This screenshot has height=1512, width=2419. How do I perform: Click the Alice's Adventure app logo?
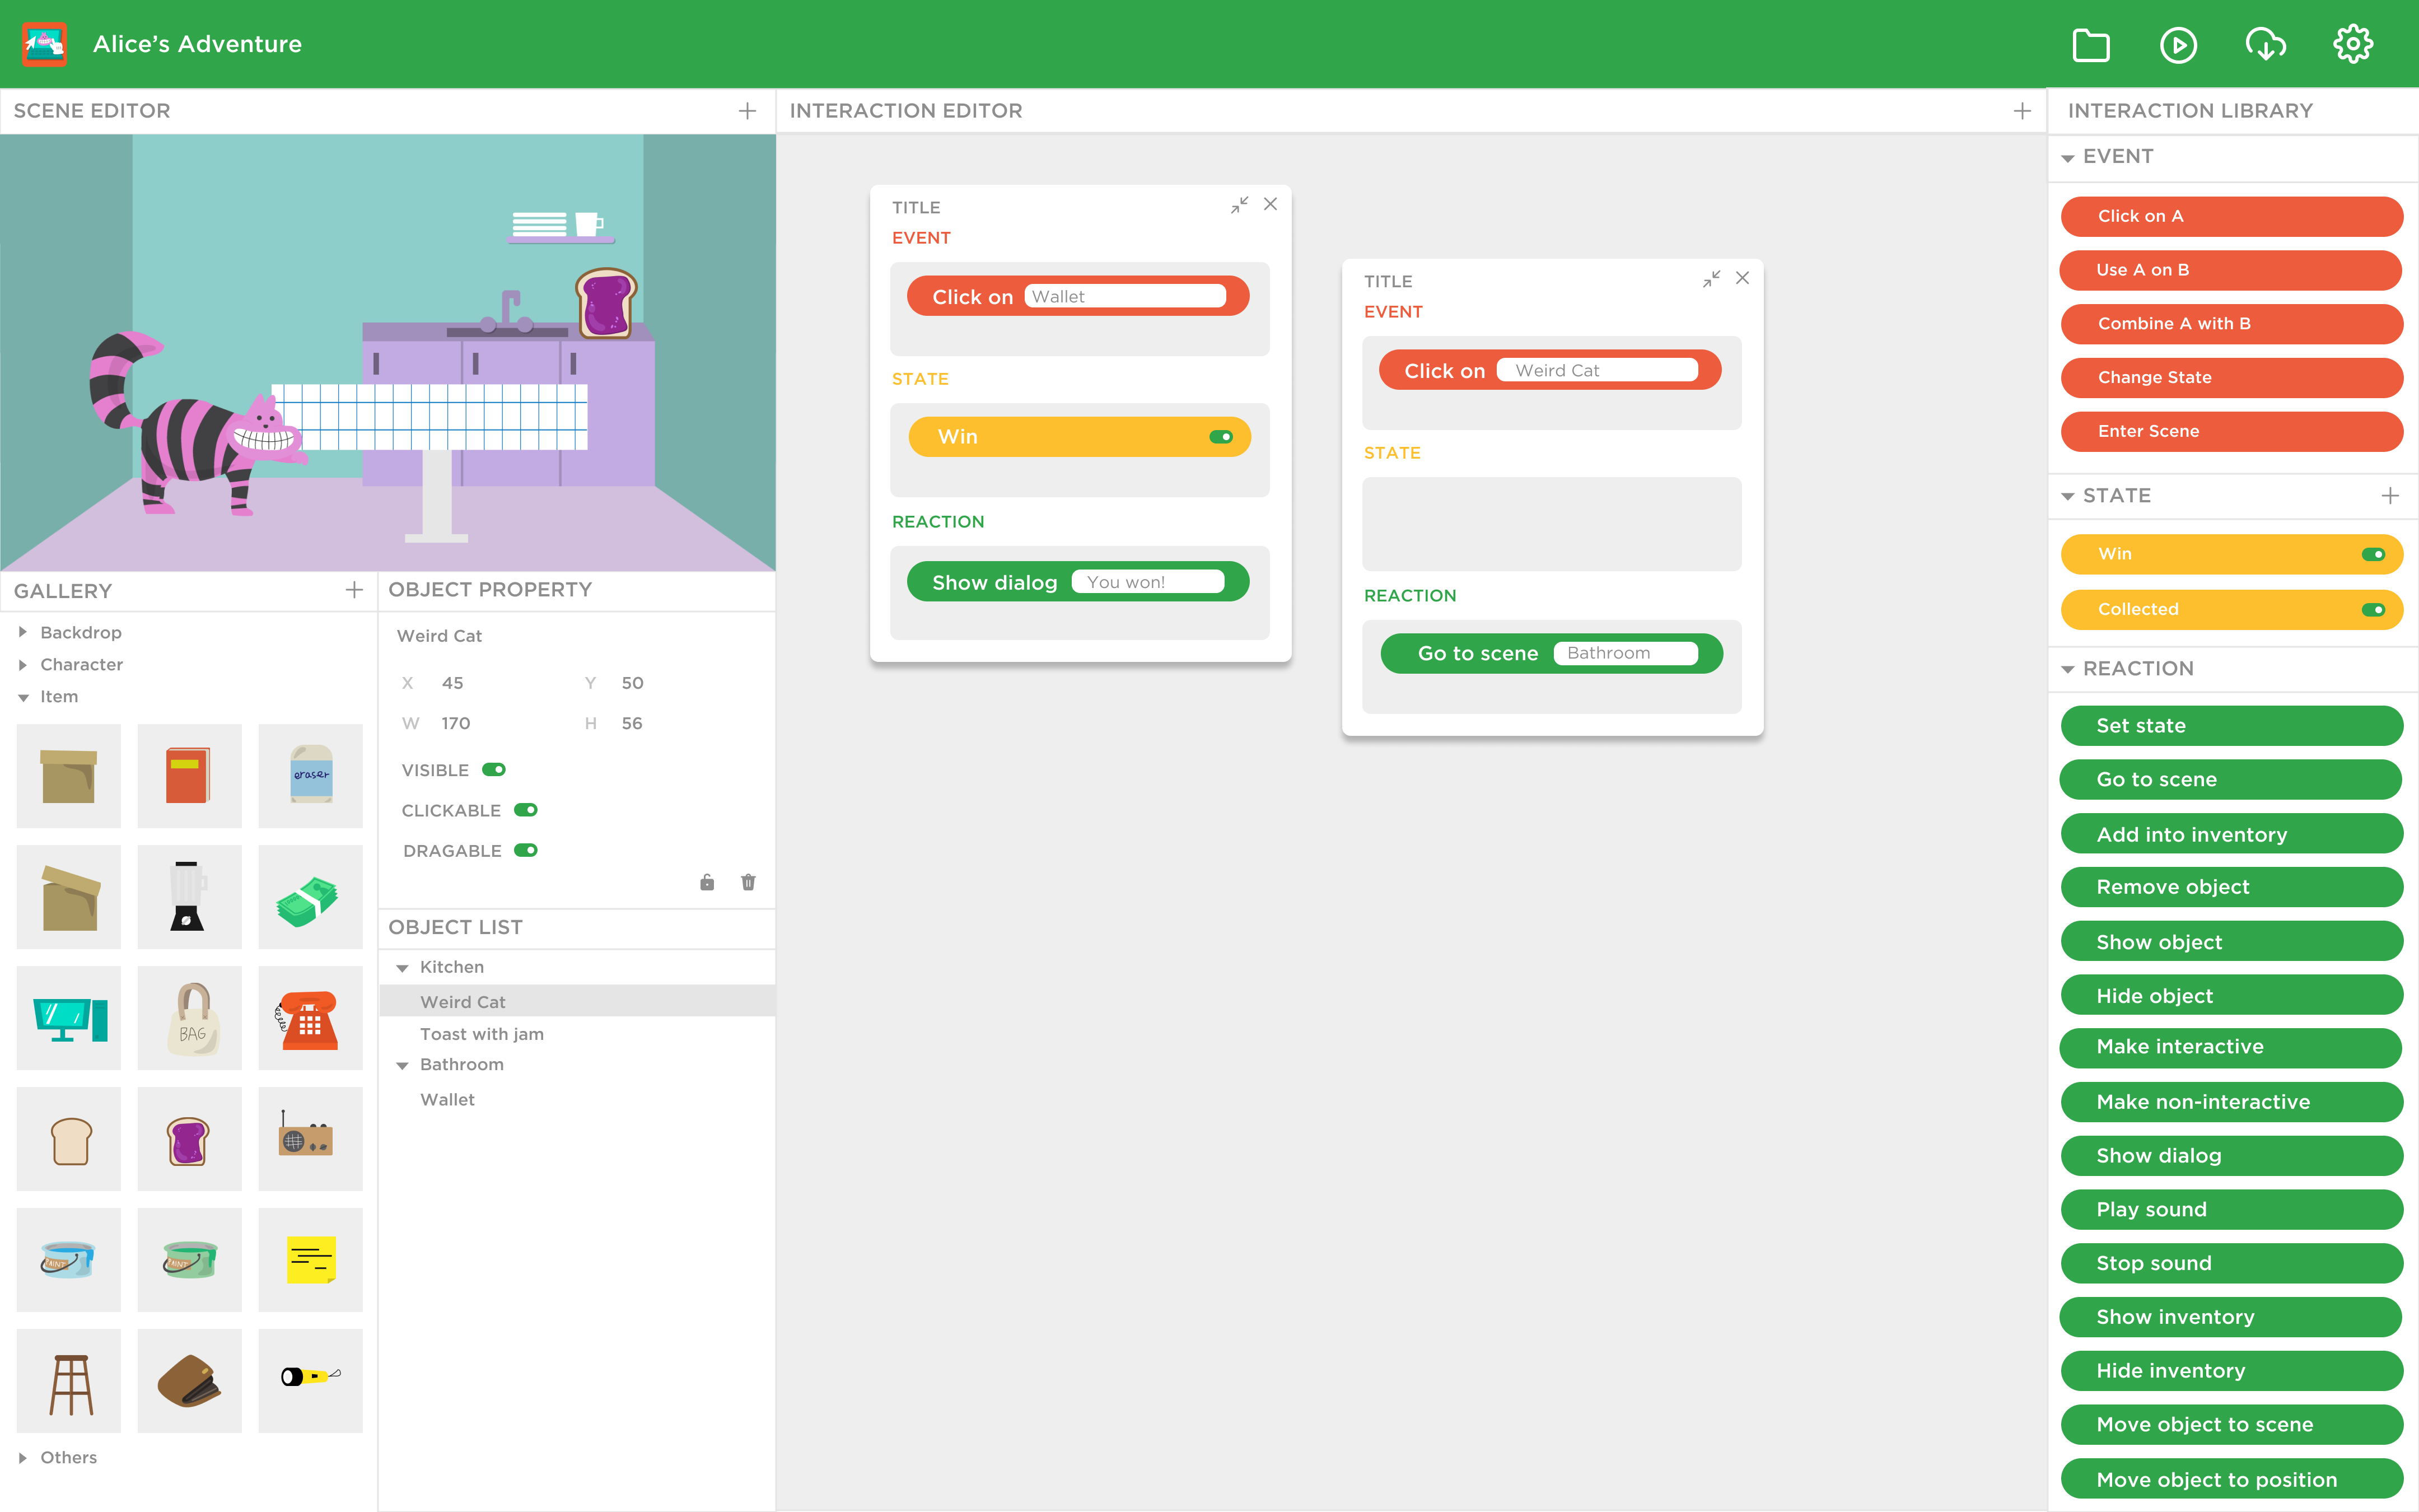(45, 44)
